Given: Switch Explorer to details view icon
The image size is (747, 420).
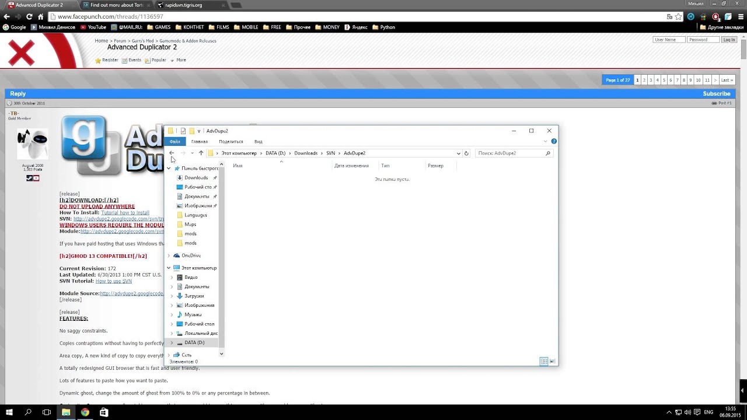Looking at the screenshot, I should 544,362.
